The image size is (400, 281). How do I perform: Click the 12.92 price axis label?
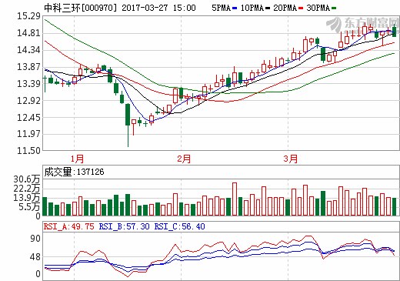(28, 101)
